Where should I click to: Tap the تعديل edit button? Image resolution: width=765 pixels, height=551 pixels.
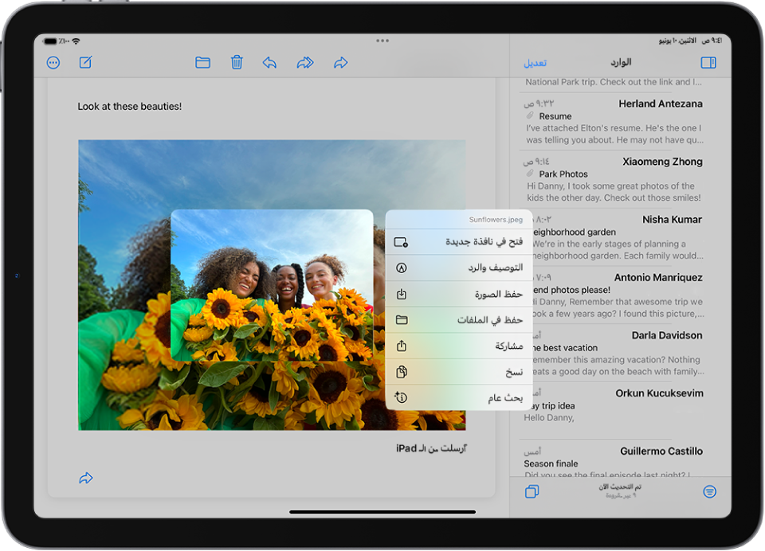[x=535, y=63]
